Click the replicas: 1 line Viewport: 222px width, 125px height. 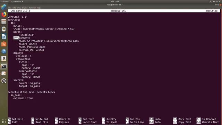(x=24, y=56)
